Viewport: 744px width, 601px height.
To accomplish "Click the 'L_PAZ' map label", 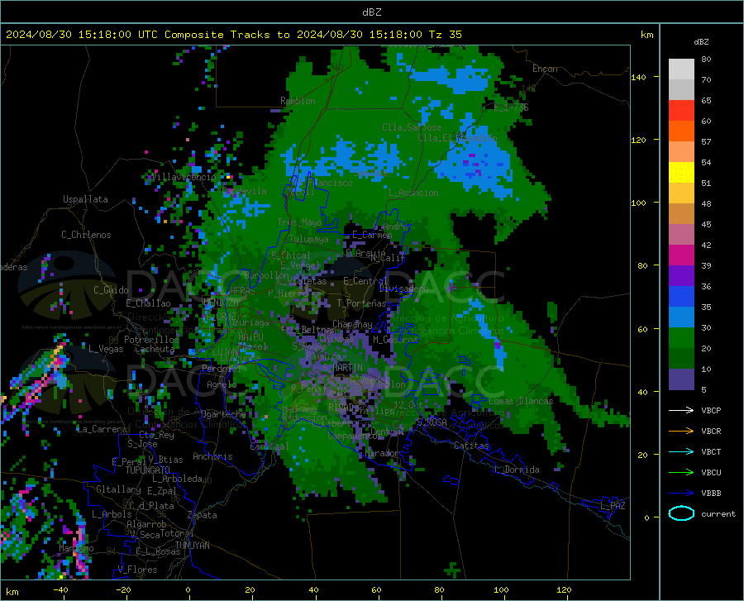I will pos(613,506).
